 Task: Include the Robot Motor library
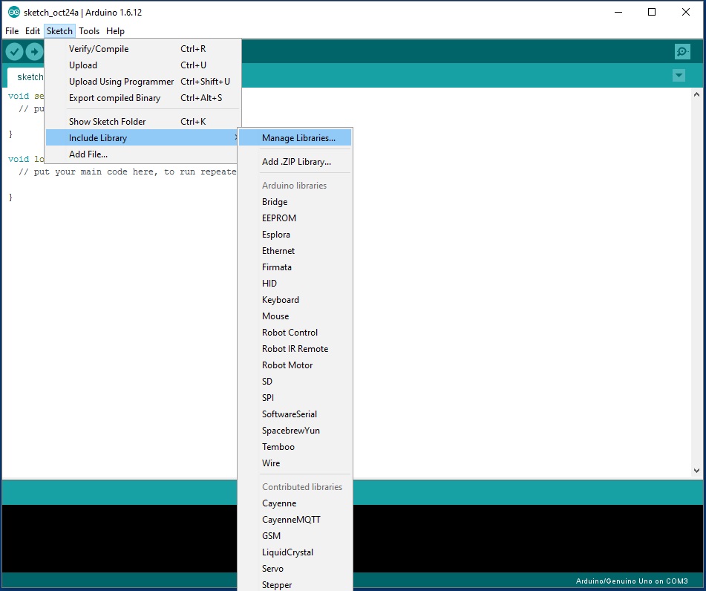pos(295,365)
